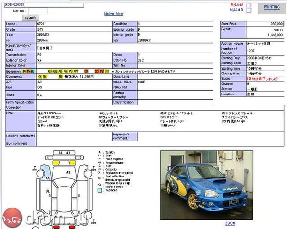Select the Carring capacity label
The width and height of the screenshot is (287, 229).
(119, 95)
